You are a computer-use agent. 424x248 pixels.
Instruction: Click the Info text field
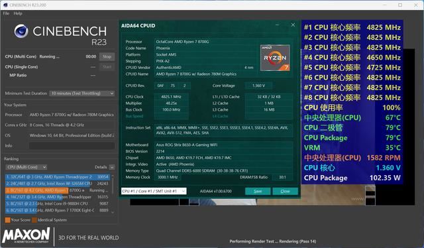[x=72, y=146]
